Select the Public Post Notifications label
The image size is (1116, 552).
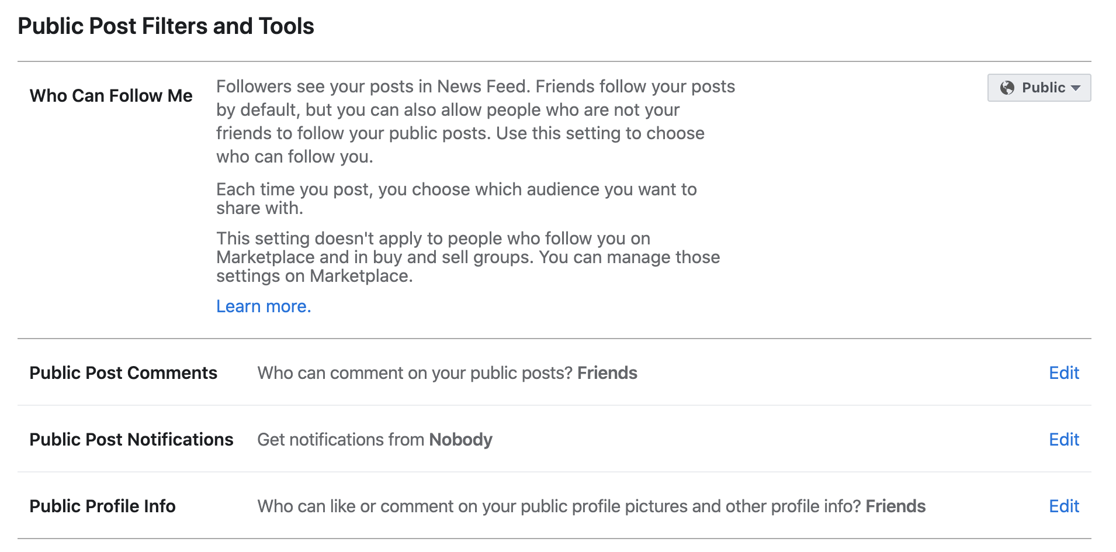coord(131,439)
